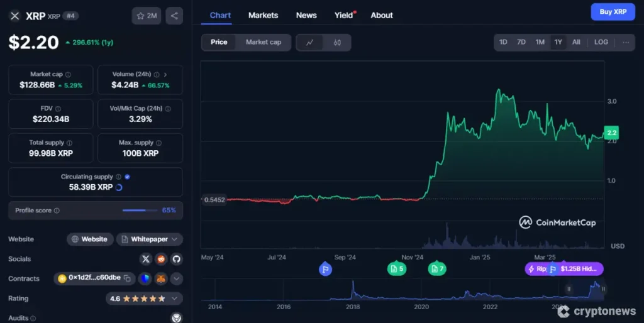Click the $128.66B market cap value
The width and height of the screenshot is (644, 323).
37,85
